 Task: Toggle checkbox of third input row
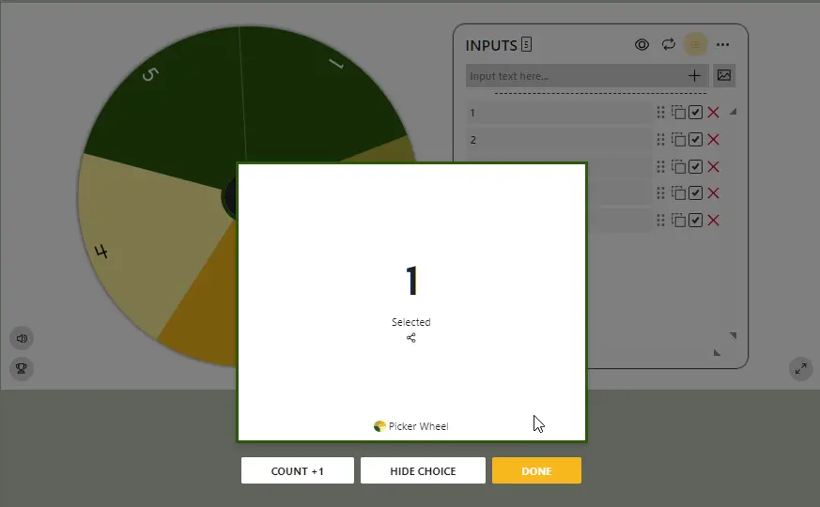click(x=695, y=167)
